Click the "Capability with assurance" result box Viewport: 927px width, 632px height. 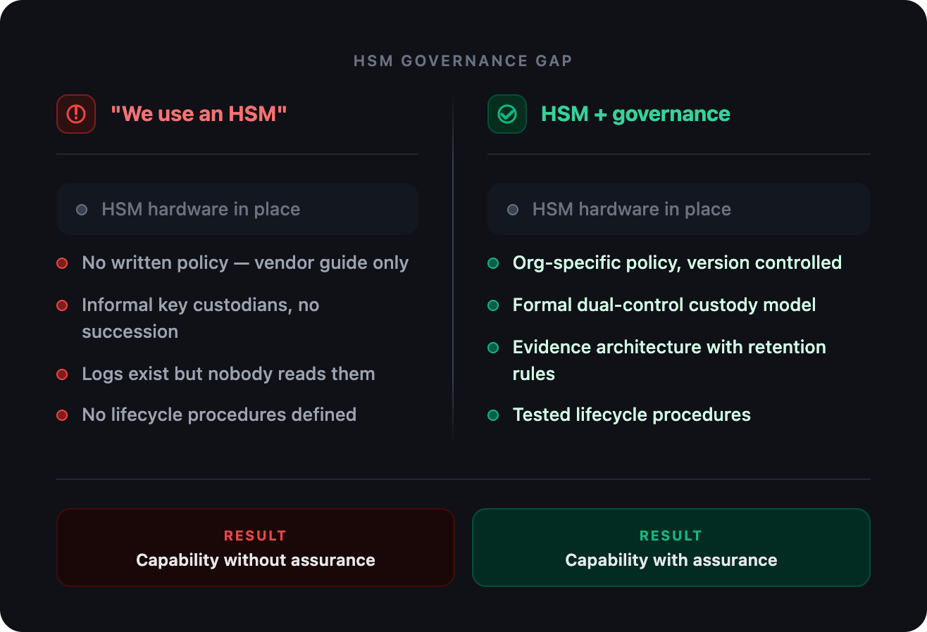click(x=671, y=548)
